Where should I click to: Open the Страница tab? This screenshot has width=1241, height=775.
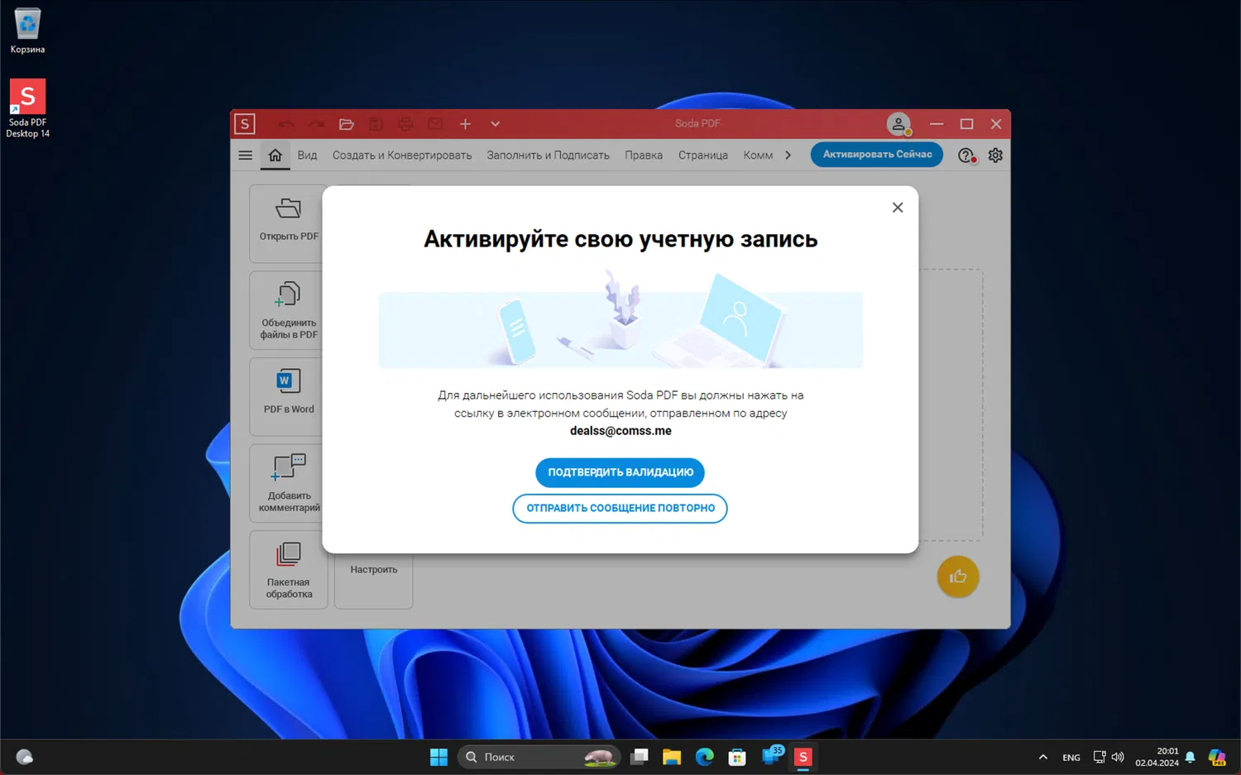click(x=703, y=155)
